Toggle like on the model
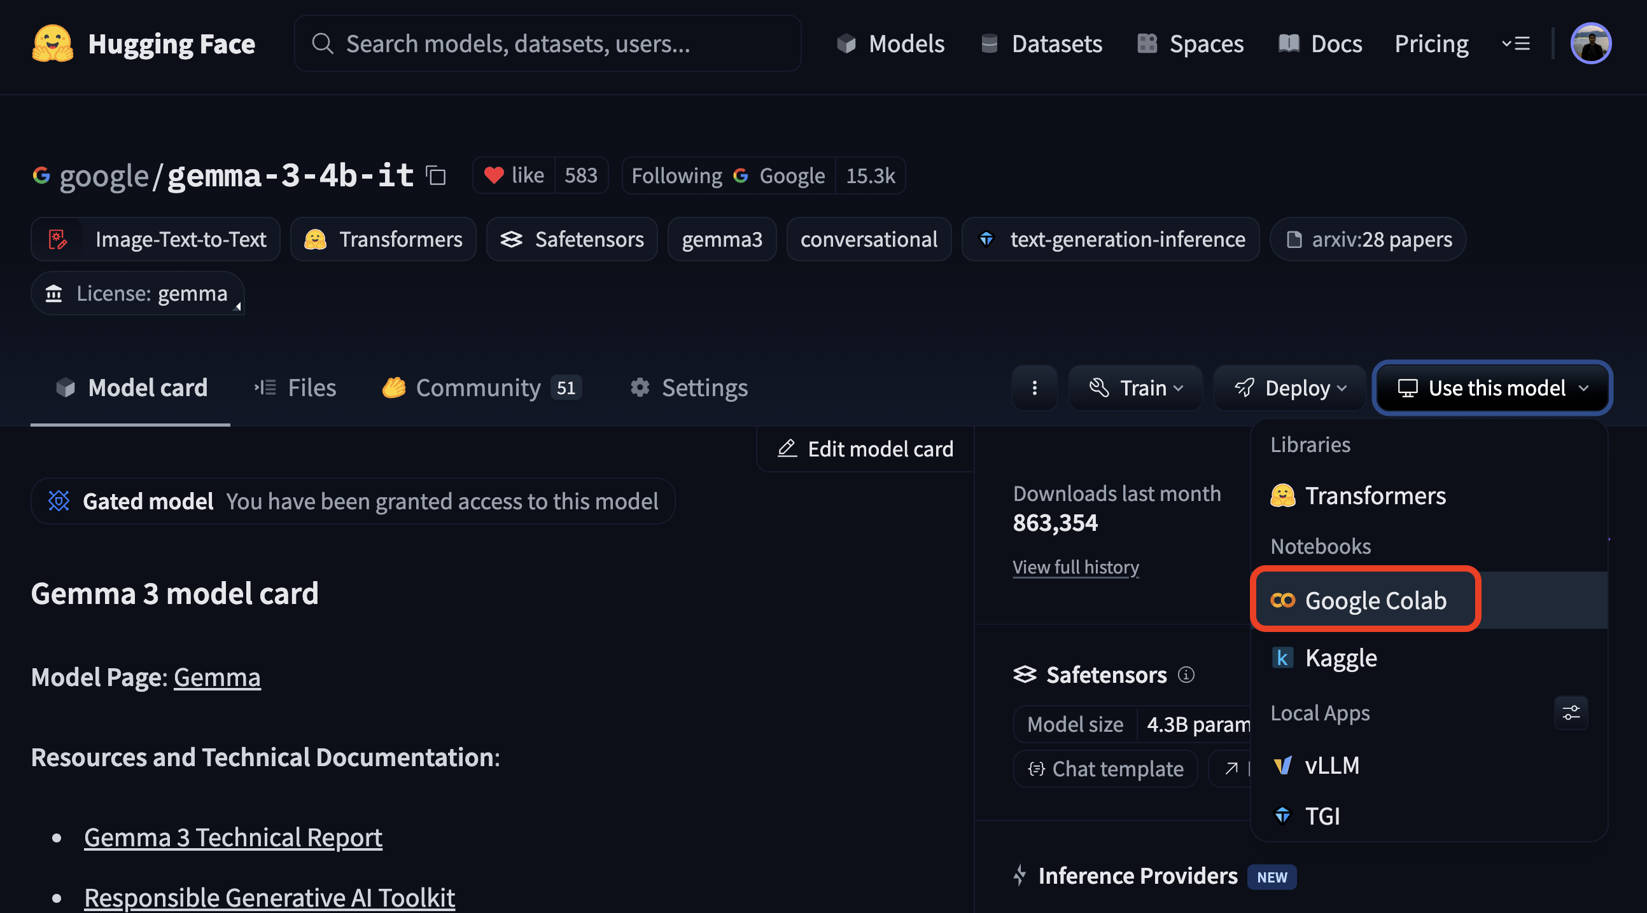This screenshot has height=913, width=1647. [x=514, y=175]
